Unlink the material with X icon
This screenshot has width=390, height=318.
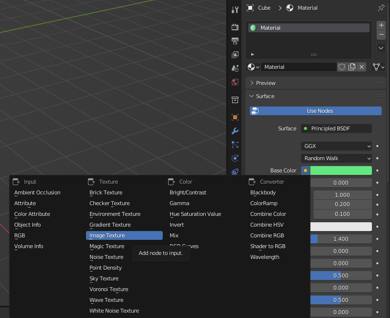tap(361, 67)
